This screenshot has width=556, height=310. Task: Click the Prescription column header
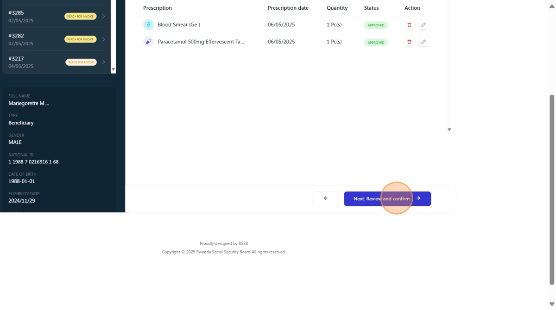[158, 8]
